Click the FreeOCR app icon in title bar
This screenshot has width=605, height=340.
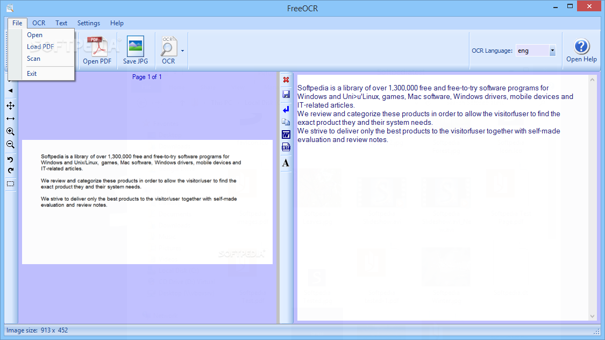pos(10,8)
